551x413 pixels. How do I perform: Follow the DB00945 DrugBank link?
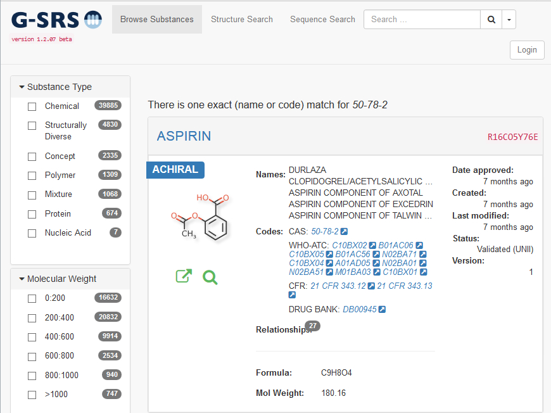(360, 309)
